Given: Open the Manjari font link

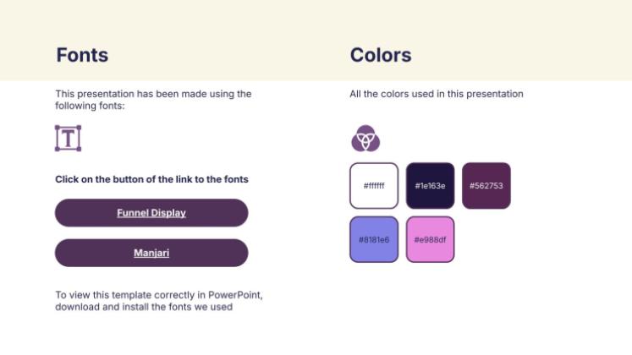Looking at the screenshot, I should pos(151,253).
